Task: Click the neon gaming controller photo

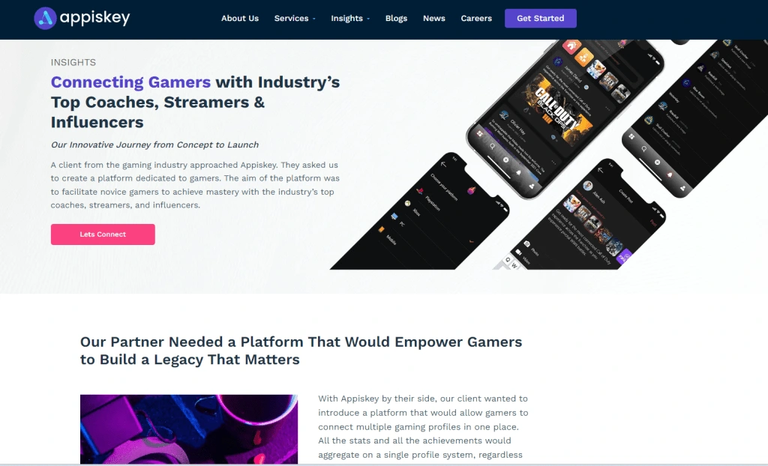Action: pos(189,429)
